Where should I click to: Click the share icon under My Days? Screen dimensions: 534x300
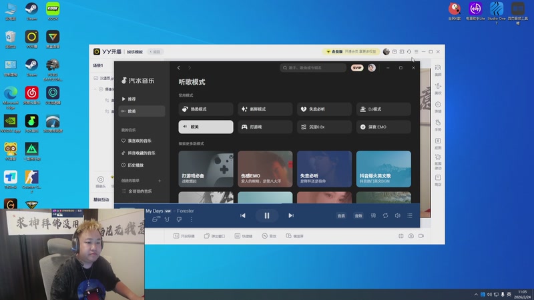(167, 219)
